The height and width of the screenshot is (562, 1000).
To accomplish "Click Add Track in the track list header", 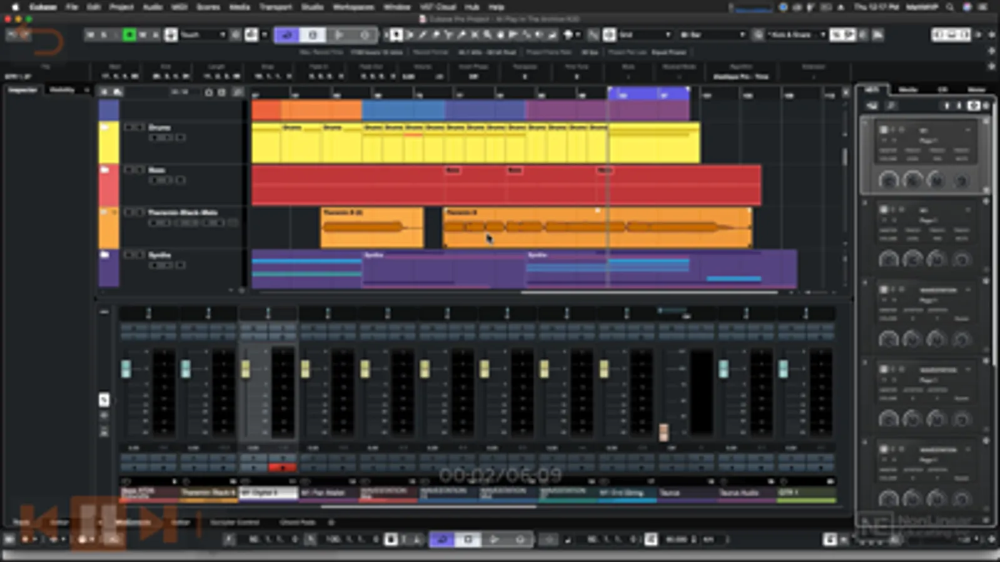I will (104, 92).
